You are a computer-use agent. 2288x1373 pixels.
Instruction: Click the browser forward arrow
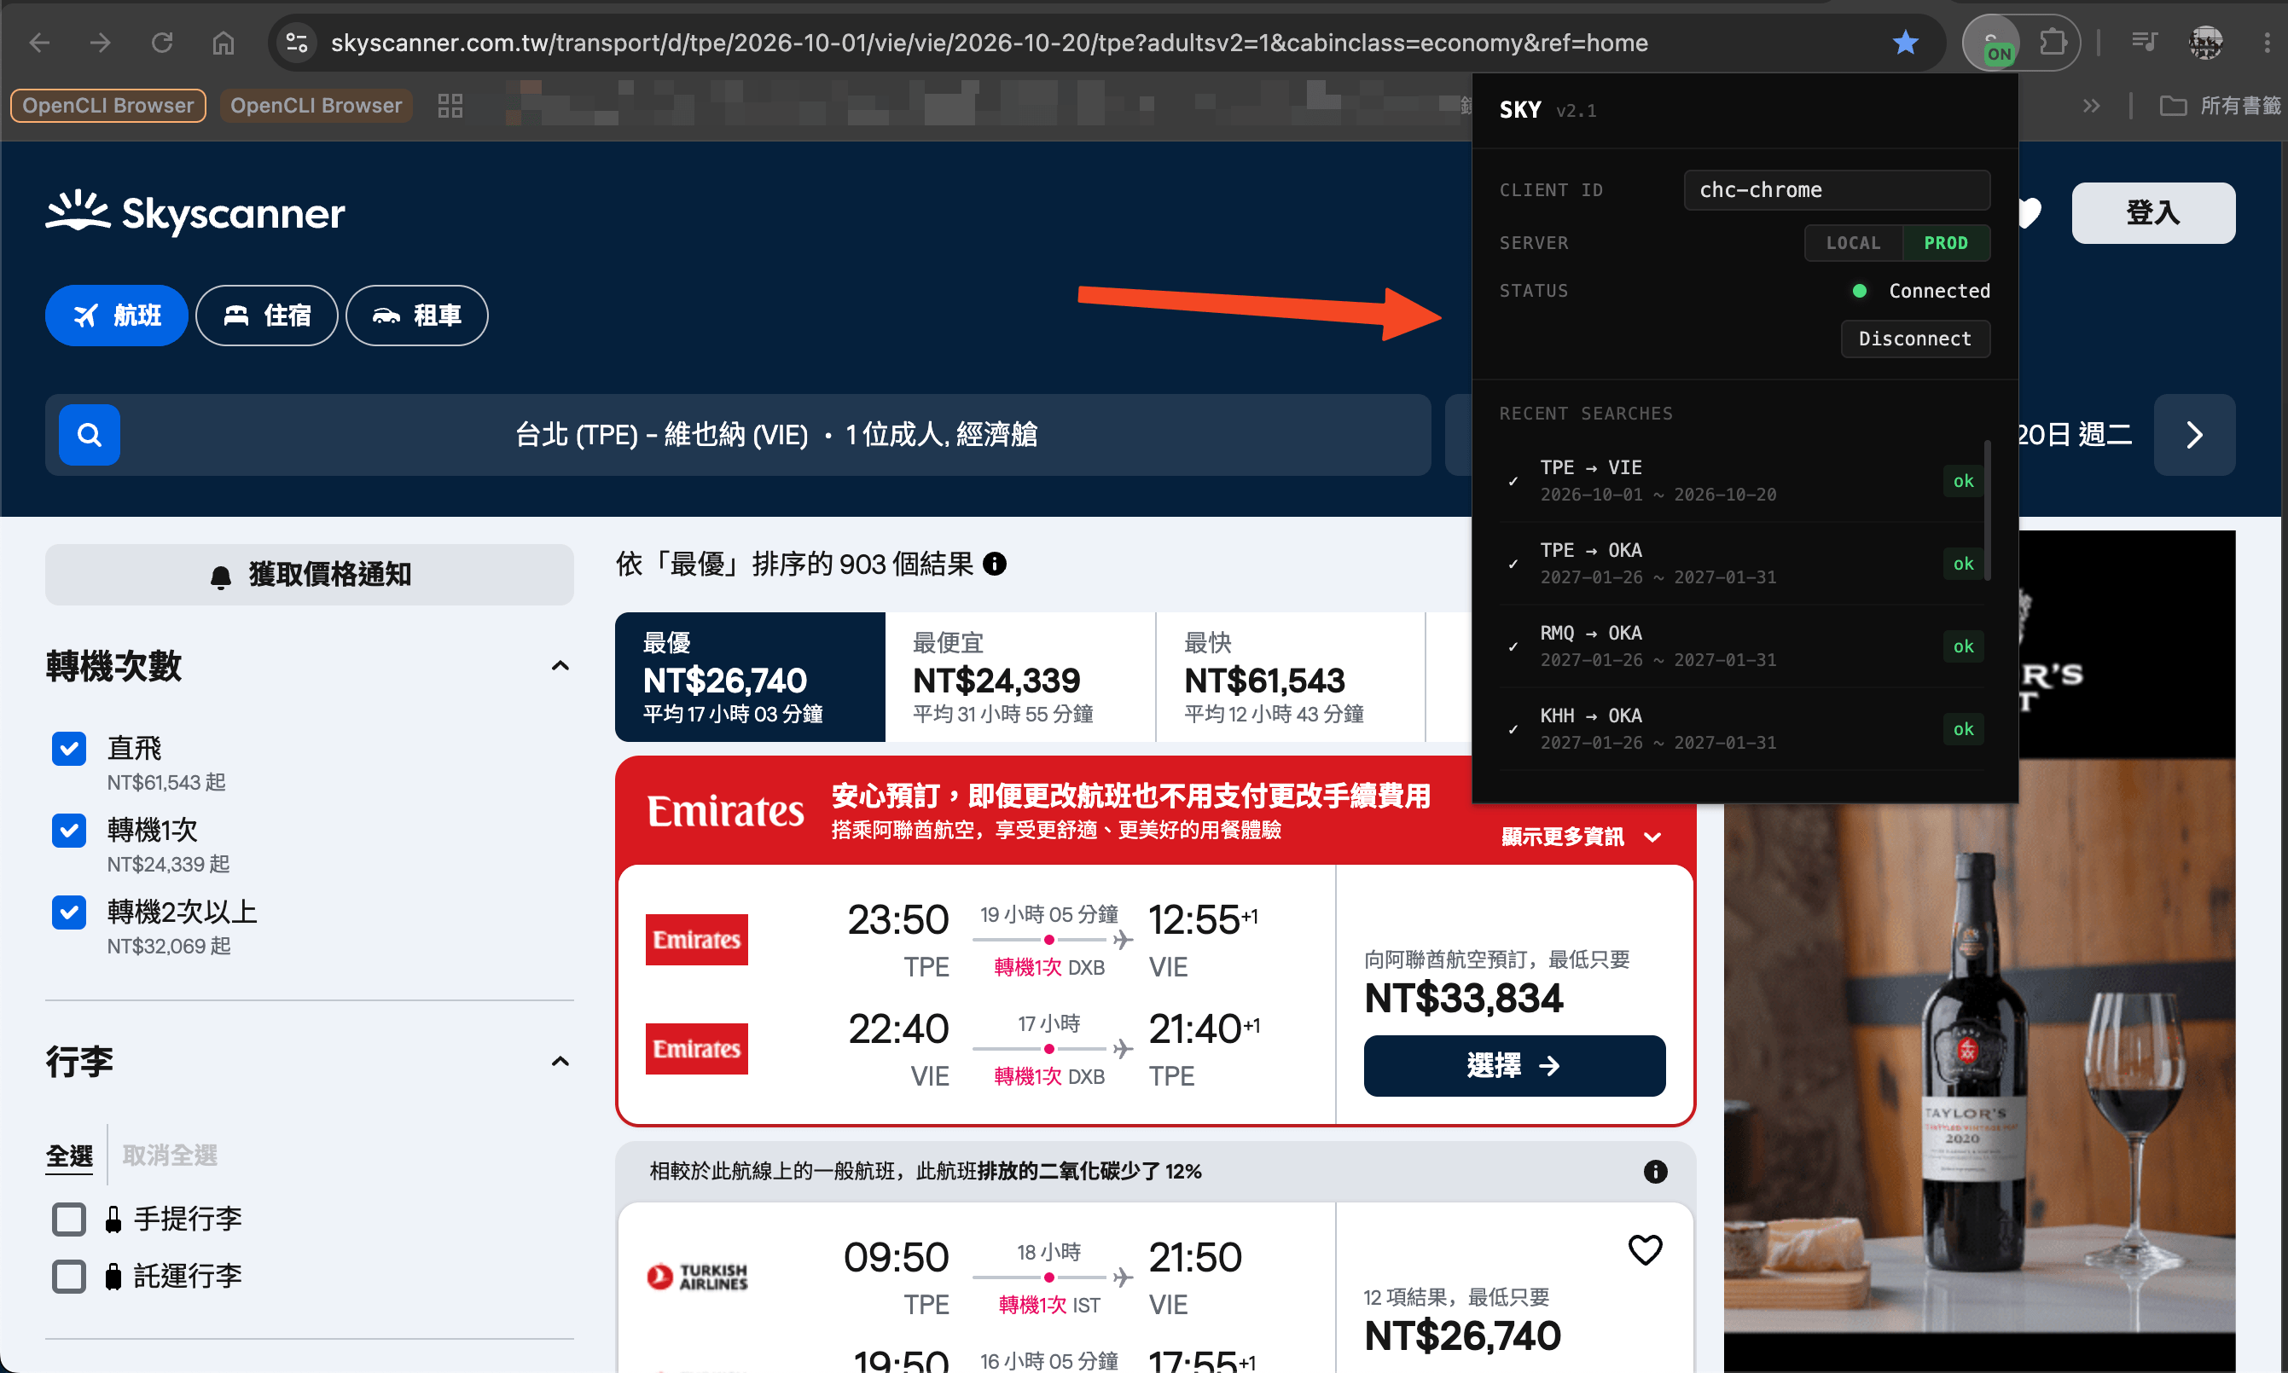pyautogui.click(x=100, y=43)
